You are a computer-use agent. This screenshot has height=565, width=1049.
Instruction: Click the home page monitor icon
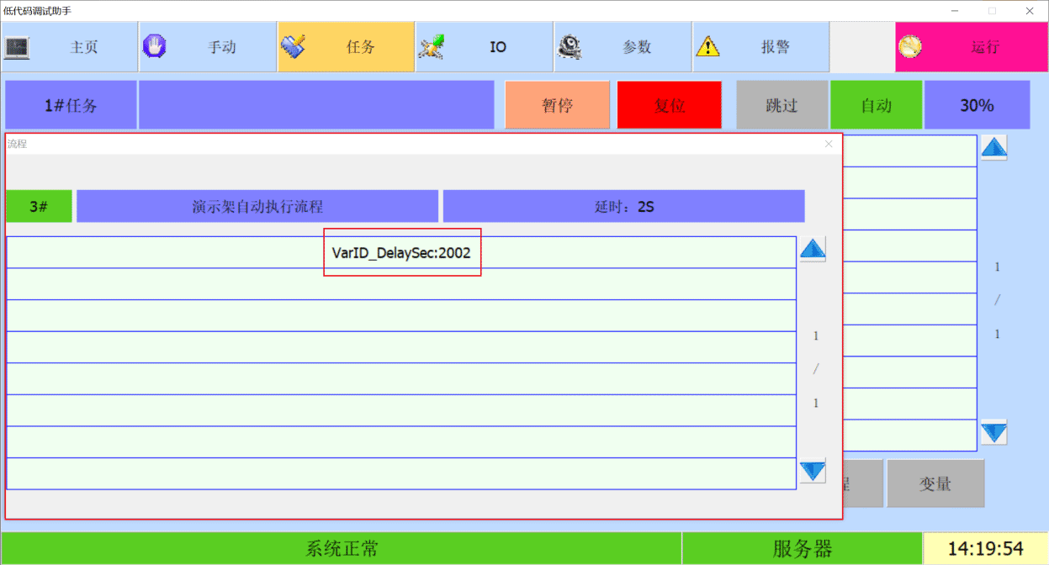pyautogui.click(x=18, y=47)
